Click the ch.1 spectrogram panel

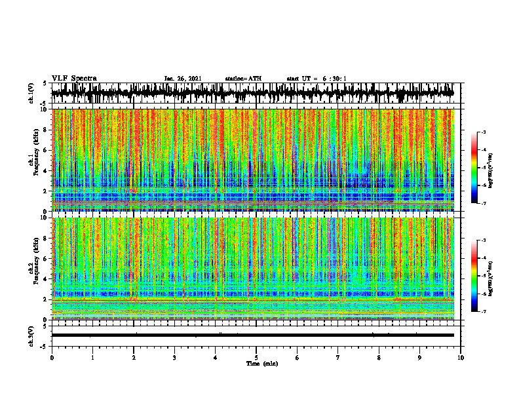[x=252, y=160]
